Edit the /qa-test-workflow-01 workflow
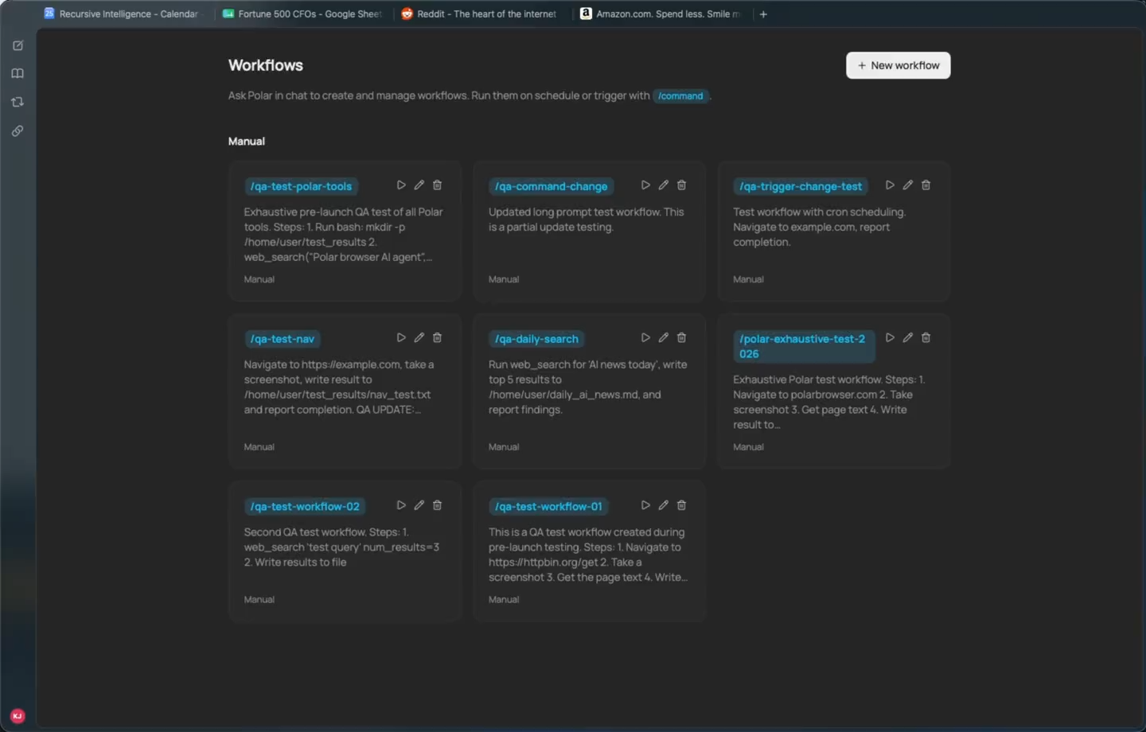Viewport: 1146px width, 732px height. pyautogui.click(x=664, y=506)
